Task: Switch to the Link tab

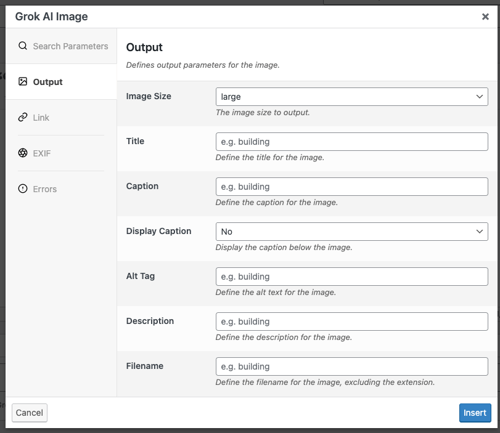Action: tap(61, 118)
